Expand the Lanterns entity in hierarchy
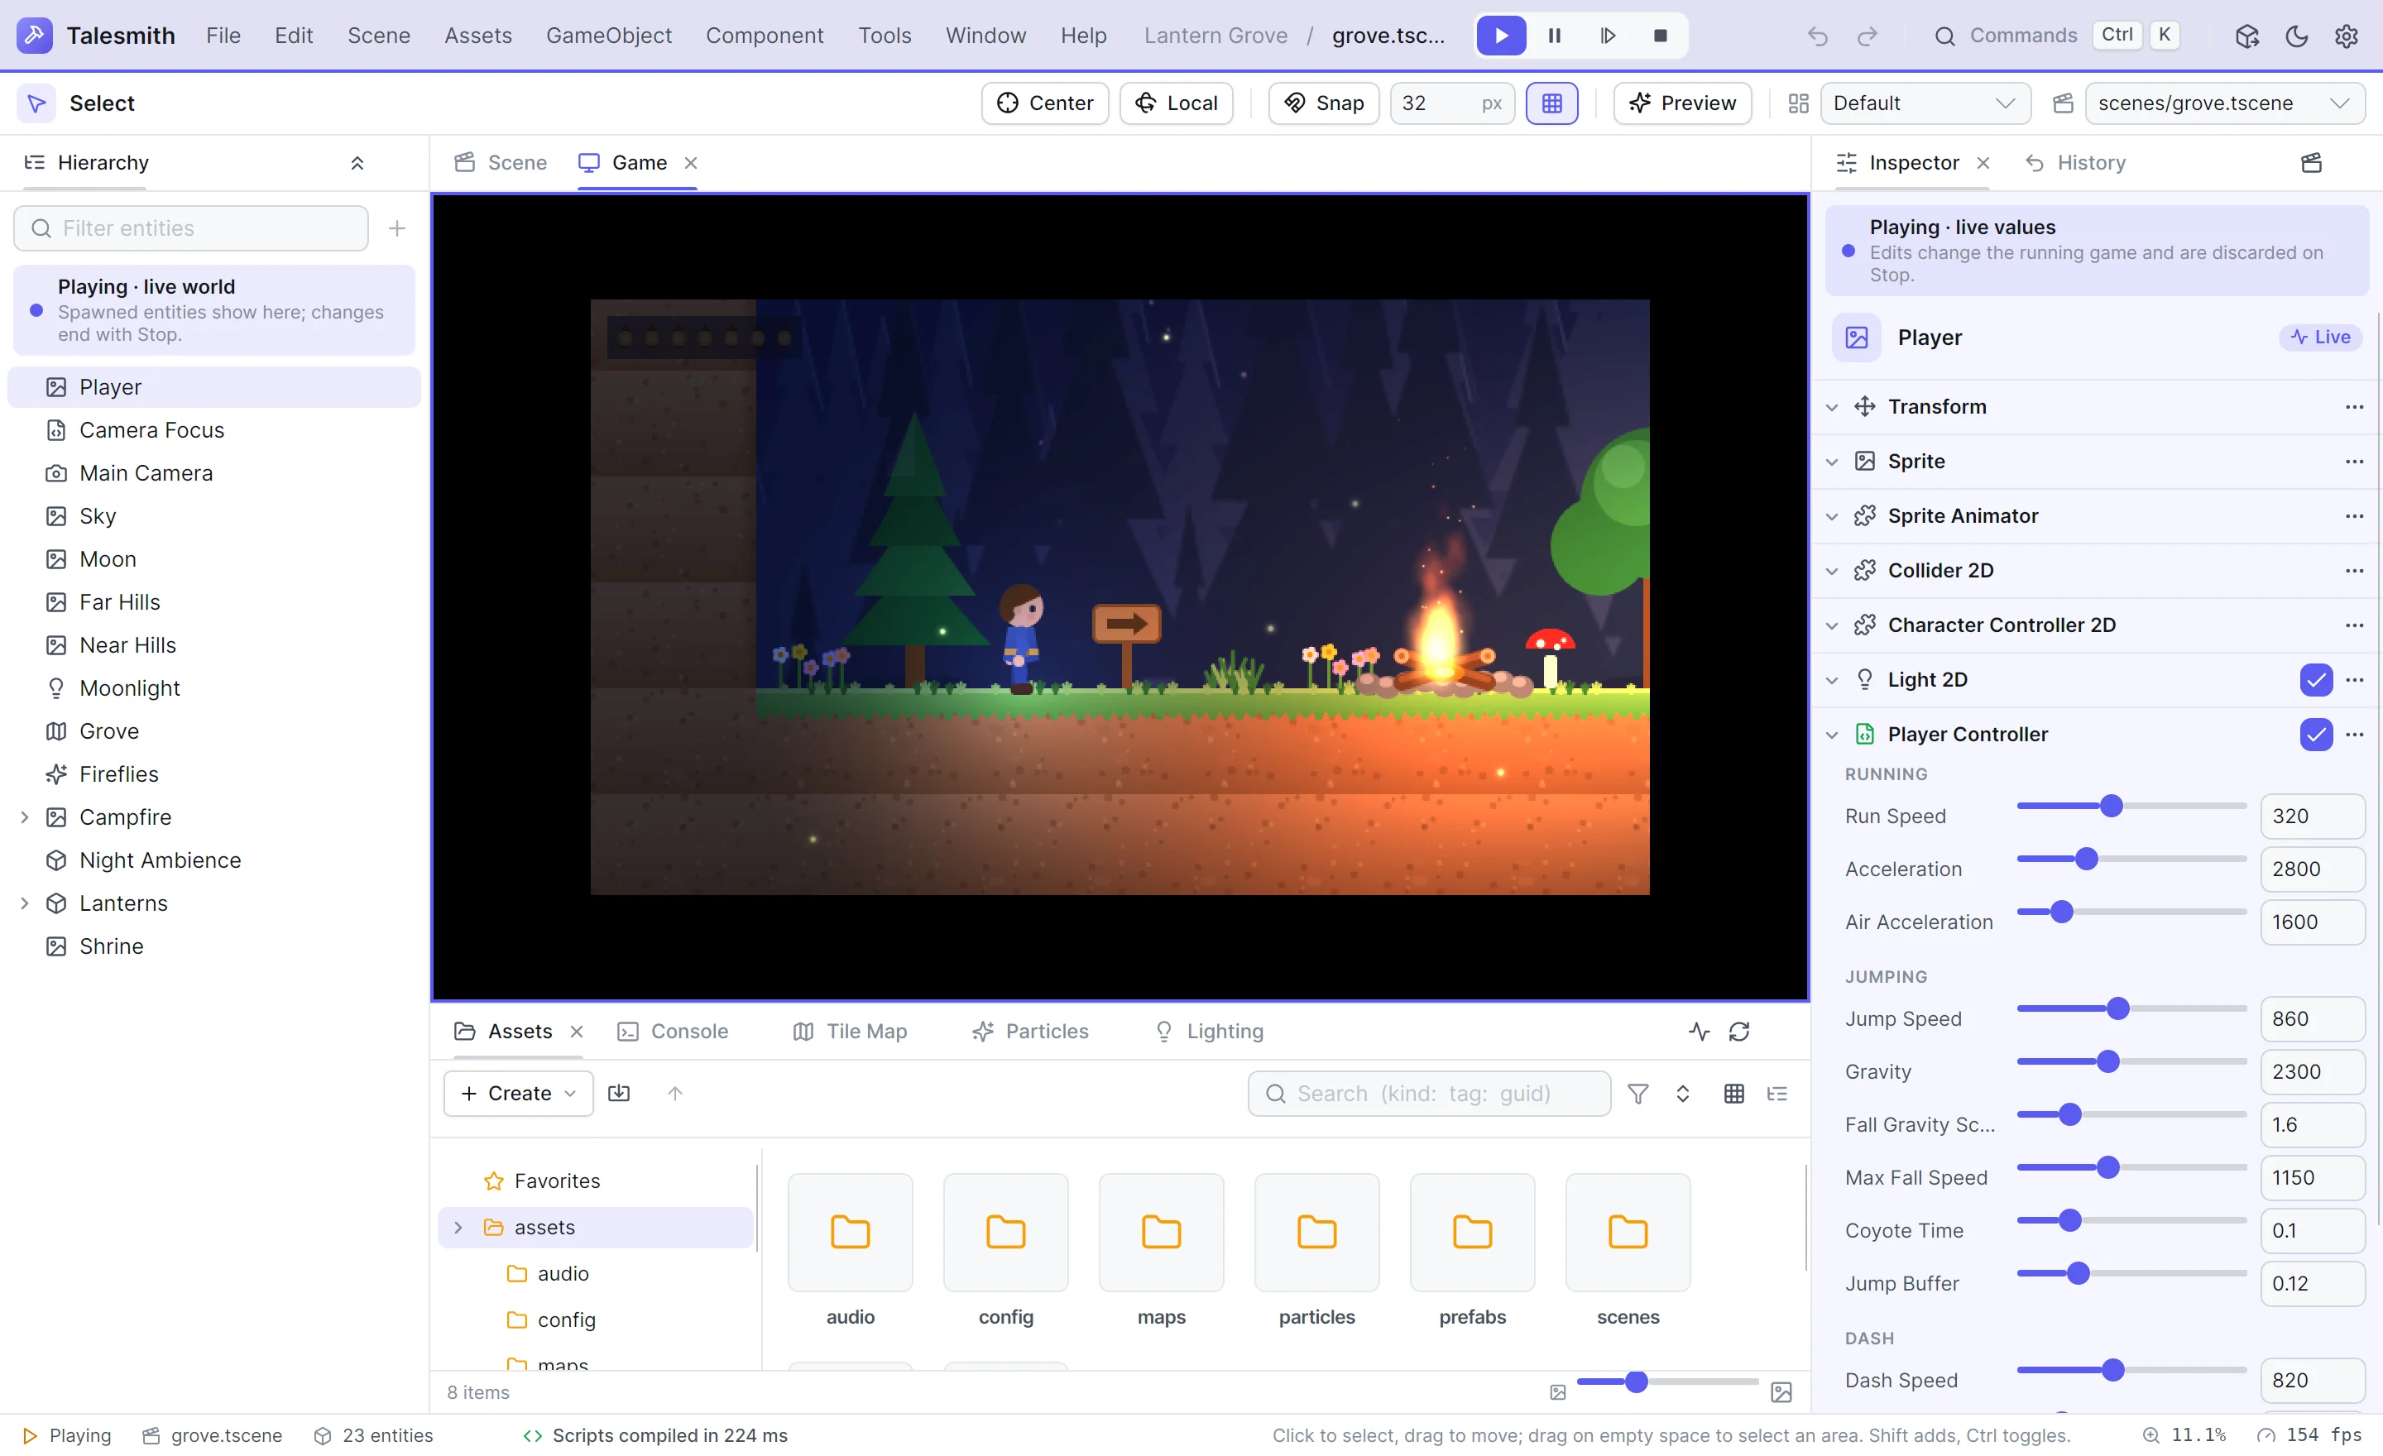Viewport: 2383px width, 1456px height. (x=25, y=904)
